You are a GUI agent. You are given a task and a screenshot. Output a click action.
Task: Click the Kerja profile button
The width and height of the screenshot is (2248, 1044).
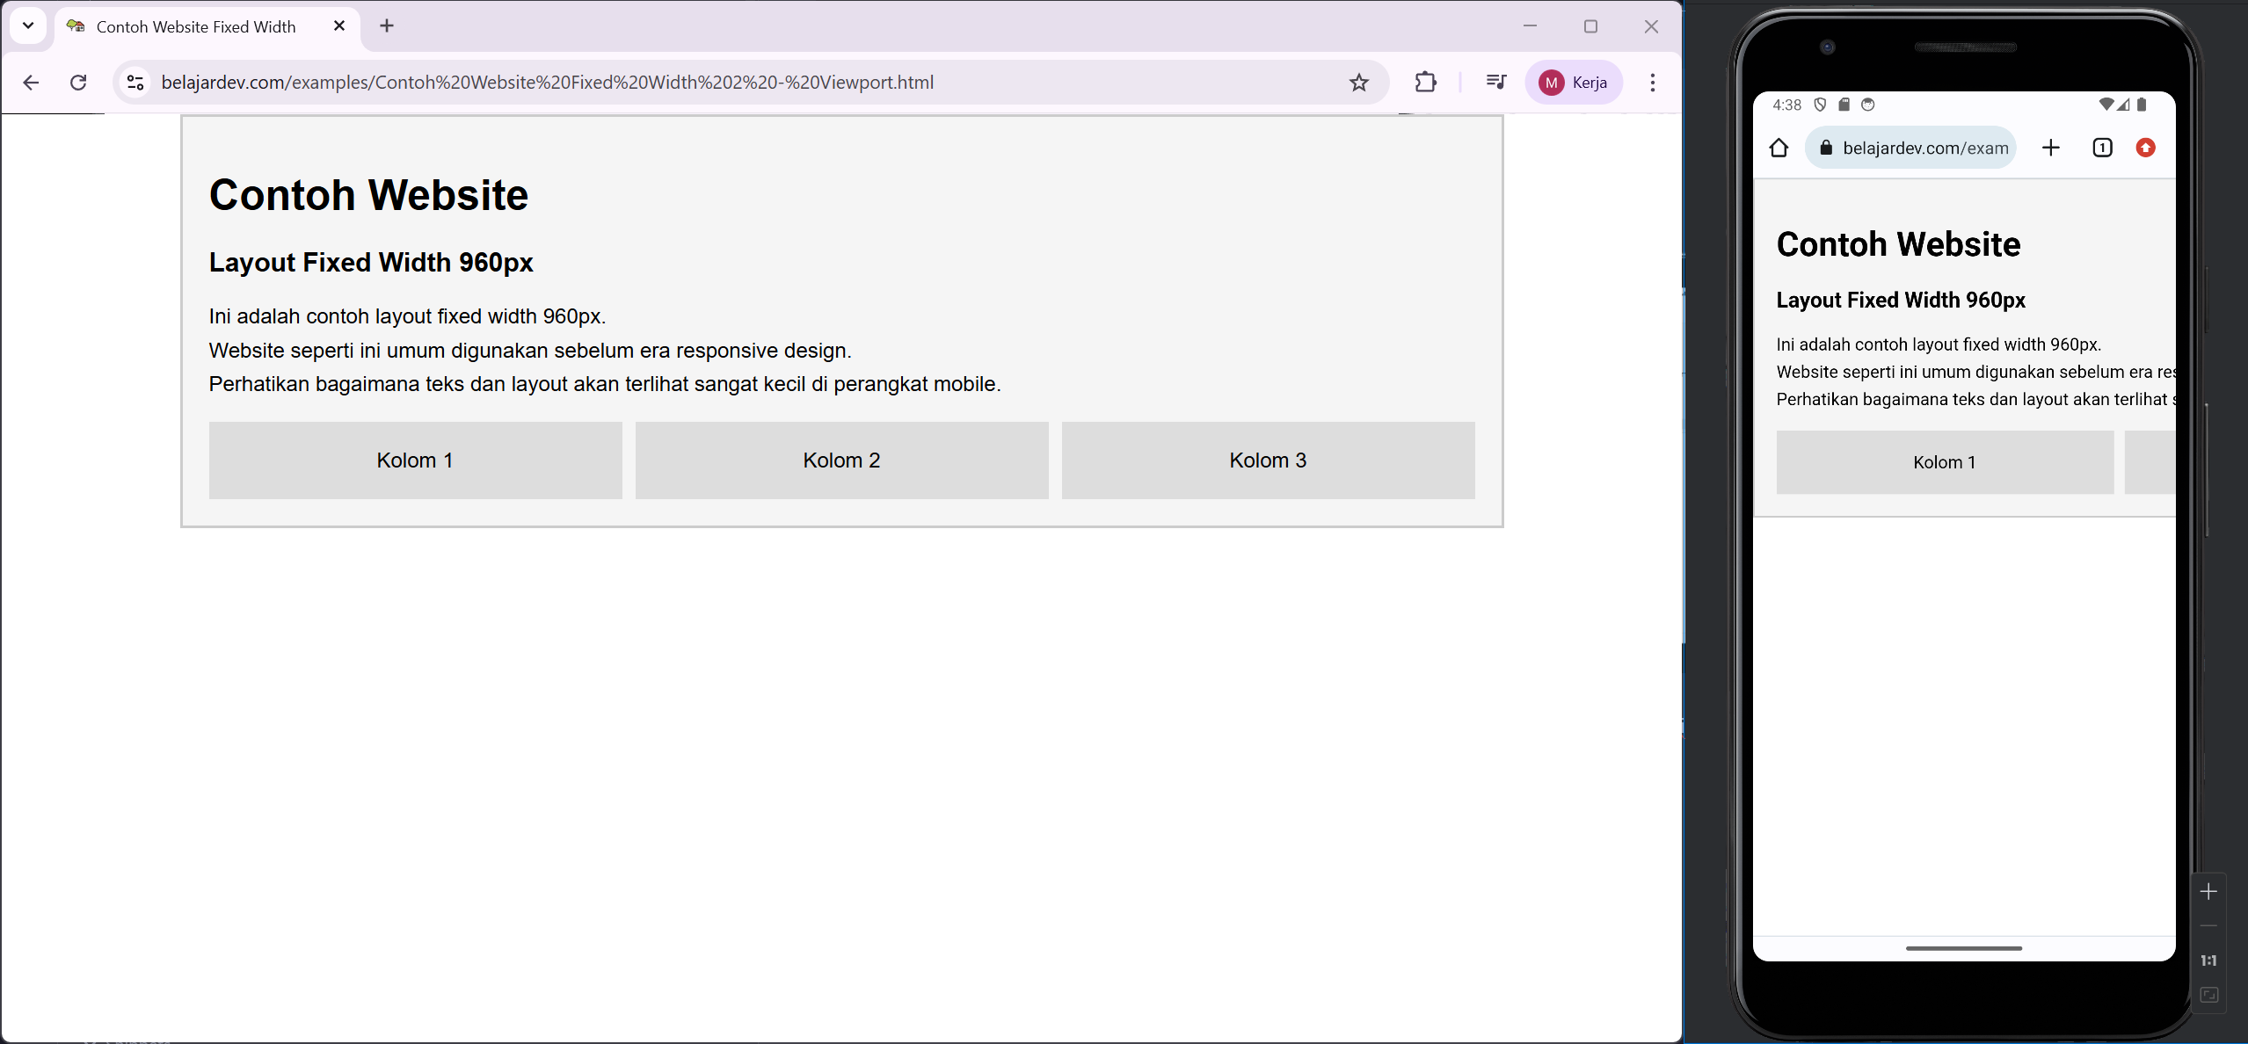pos(1574,82)
